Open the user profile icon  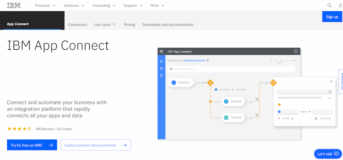340,6
